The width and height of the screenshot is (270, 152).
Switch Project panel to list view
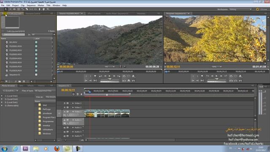click(x=3, y=81)
